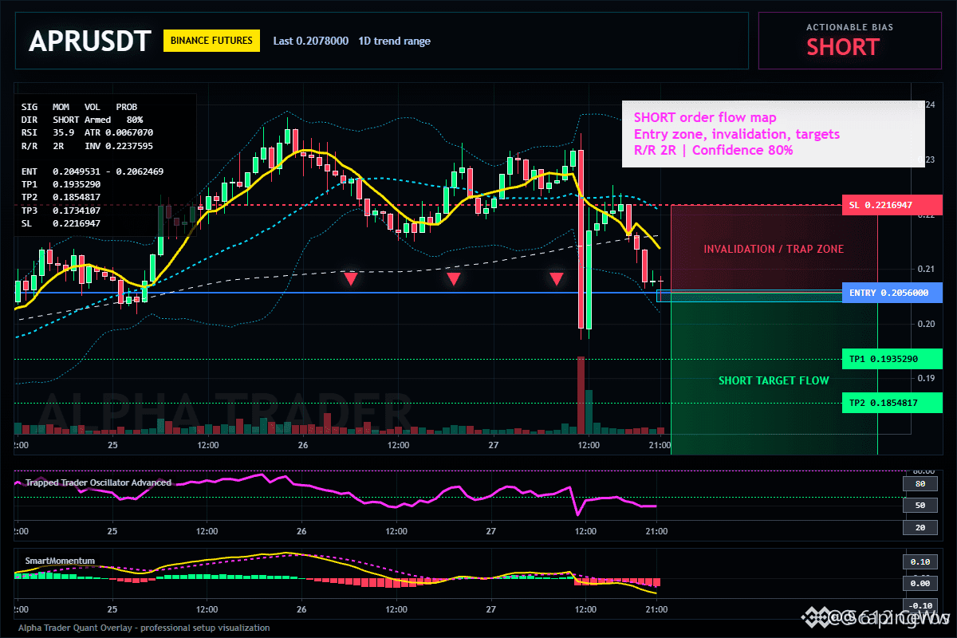Click the '26' date label on main chart axis
Image resolution: width=957 pixels, height=638 pixels.
tap(302, 444)
